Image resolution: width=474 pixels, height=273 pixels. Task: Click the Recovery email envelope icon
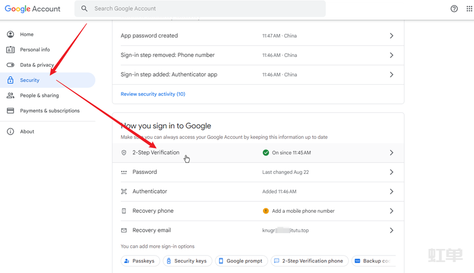click(123, 230)
